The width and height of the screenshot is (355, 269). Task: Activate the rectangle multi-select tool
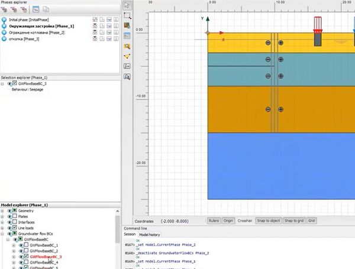point(127,15)
